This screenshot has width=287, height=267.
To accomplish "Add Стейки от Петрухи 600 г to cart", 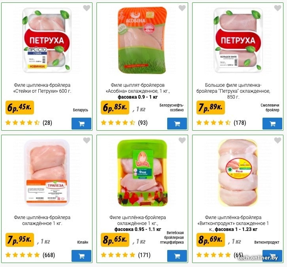I will point(81,124).
